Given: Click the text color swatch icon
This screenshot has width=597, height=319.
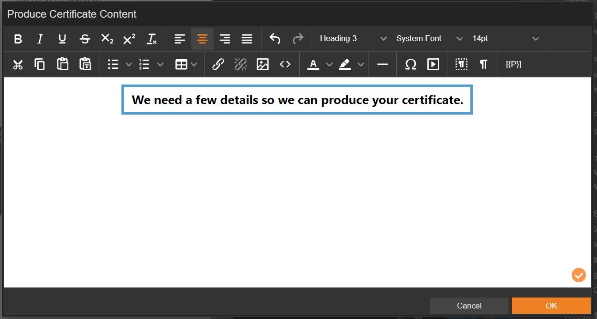Looking at the screenshot, I should 313,64.
